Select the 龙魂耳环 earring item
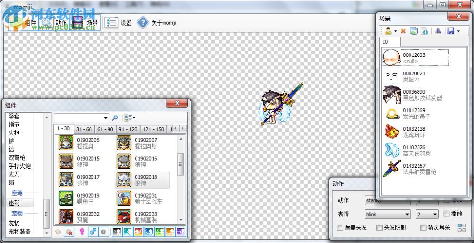 click(416, 132)
